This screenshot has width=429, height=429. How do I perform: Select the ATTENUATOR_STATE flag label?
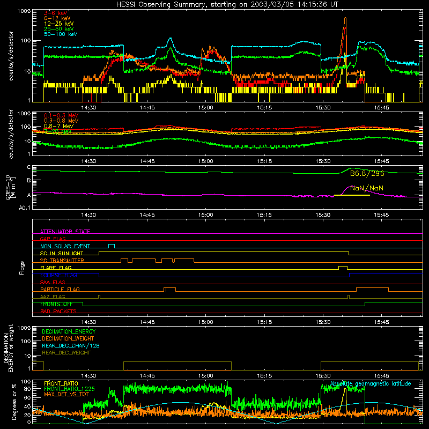coord(65,232)
